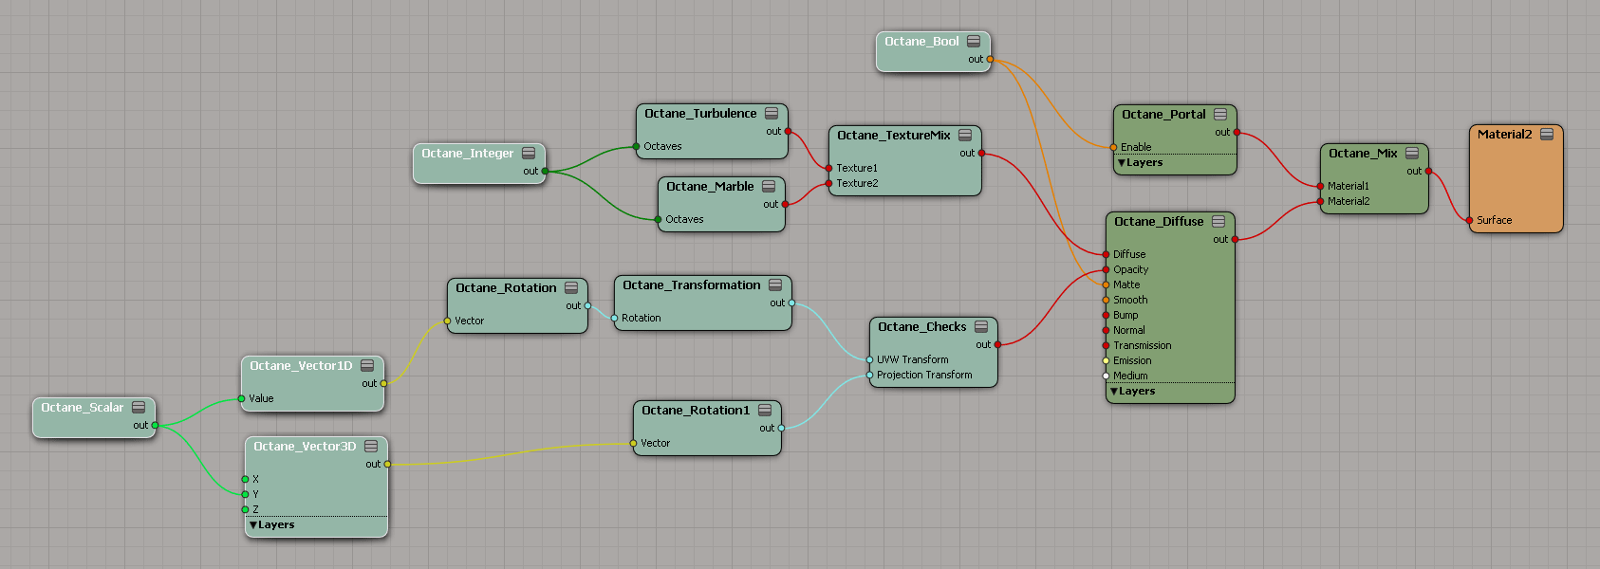Image resolution: width=1600 pixels, height=569 pixels.
Task: Select the Octane_Turbulence node title
Action: point(700,113)
